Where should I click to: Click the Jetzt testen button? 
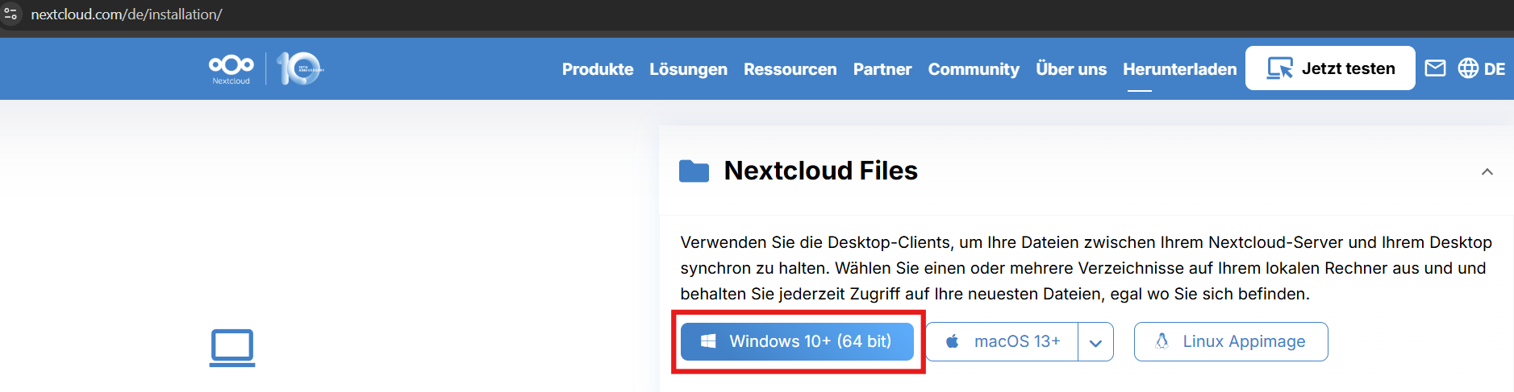click(1330, 68)
